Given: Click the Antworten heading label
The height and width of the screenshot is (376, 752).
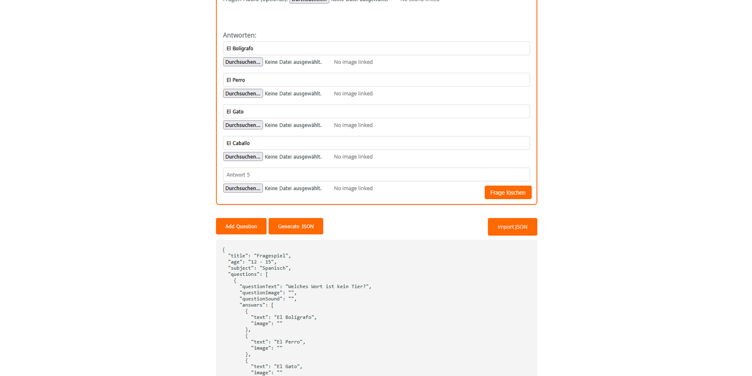Looking at the screenshot, I should click(239, 35).
